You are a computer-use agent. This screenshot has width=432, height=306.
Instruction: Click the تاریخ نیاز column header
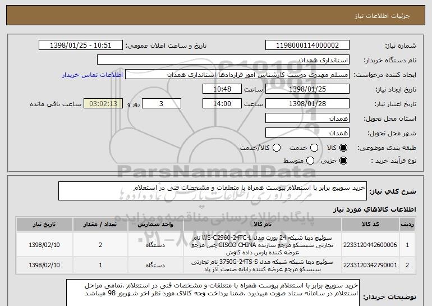(44, 225)
